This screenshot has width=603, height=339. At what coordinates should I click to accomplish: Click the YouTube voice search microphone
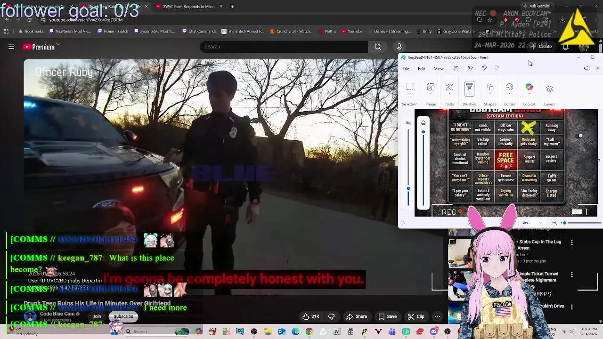coord(399,47)
